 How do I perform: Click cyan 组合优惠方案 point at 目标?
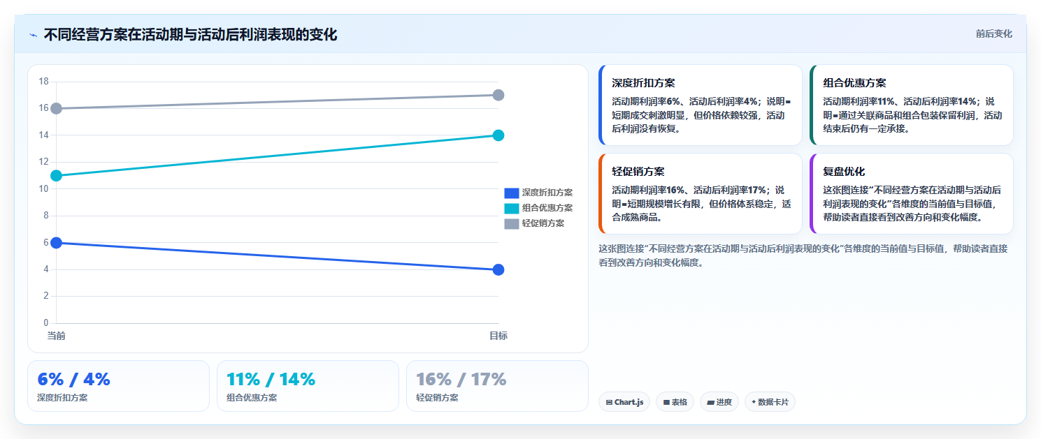[498, 135]
